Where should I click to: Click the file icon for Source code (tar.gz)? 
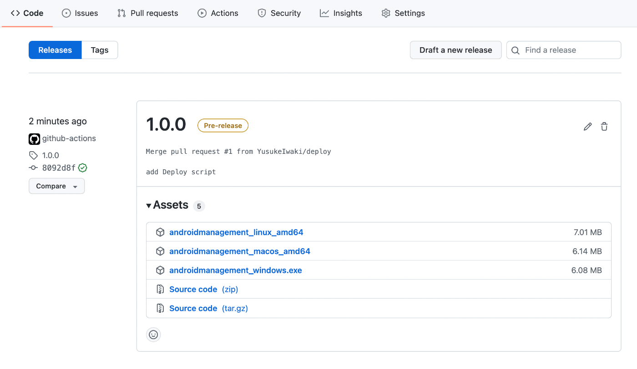[x=160, y=309]
